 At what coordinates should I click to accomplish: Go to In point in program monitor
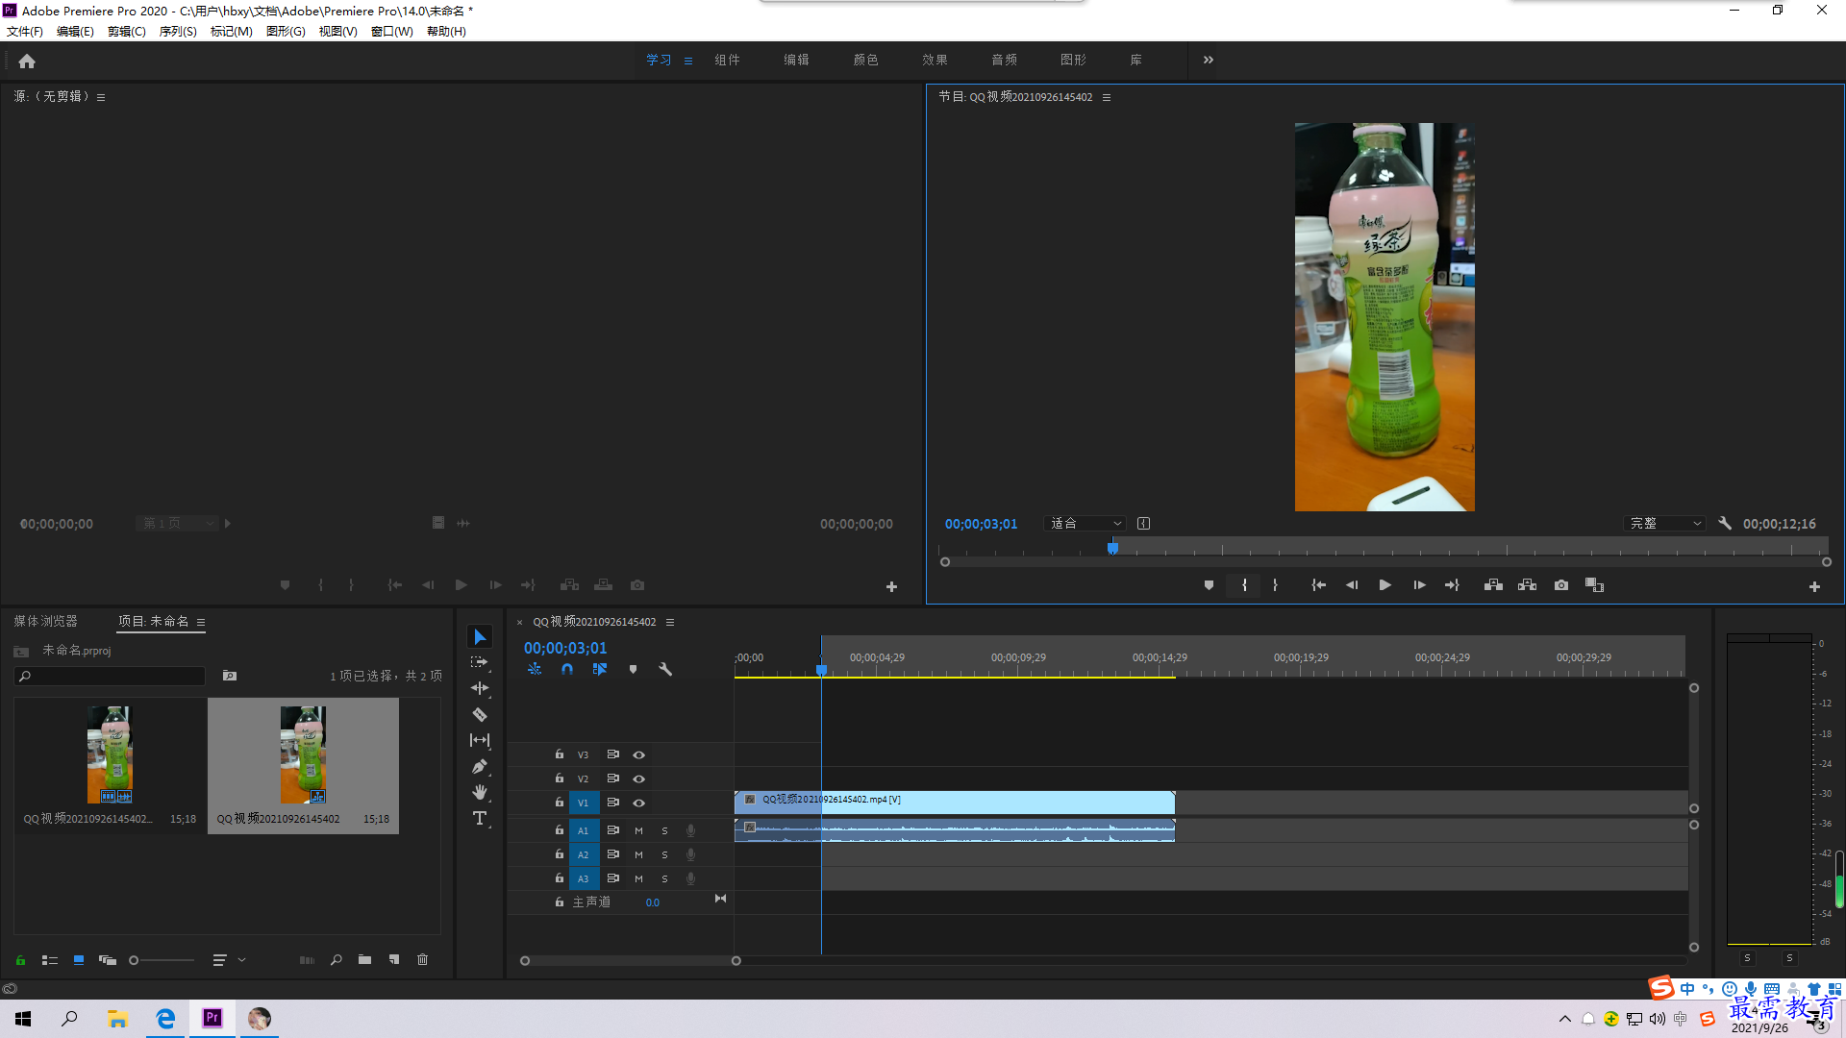[1319, 585]
